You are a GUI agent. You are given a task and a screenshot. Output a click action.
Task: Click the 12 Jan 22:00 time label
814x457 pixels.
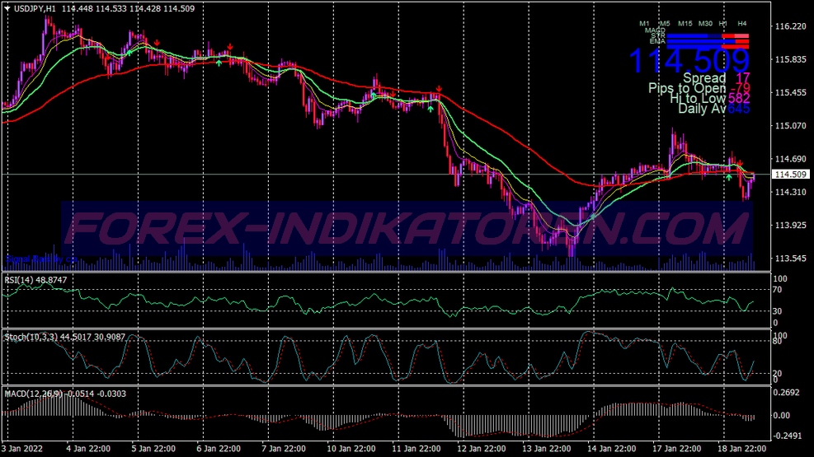pos(482,449)
